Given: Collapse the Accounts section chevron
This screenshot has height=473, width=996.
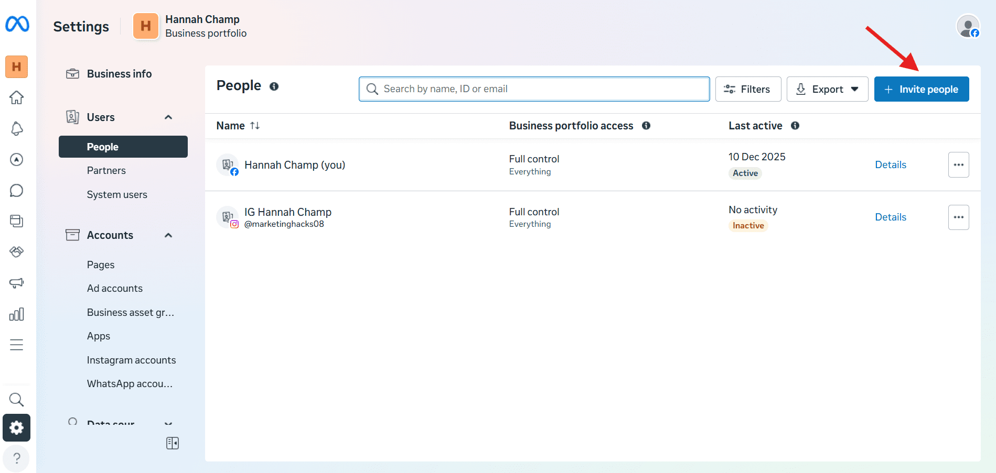Looking at the screenshot, I should coord(168,235).
